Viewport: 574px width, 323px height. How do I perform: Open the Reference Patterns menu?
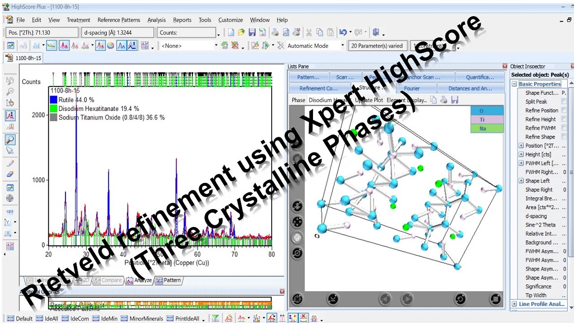coord(119,20)
